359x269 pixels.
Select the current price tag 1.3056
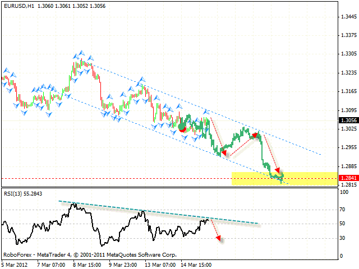pyautogui.click(x=348, y=120)
